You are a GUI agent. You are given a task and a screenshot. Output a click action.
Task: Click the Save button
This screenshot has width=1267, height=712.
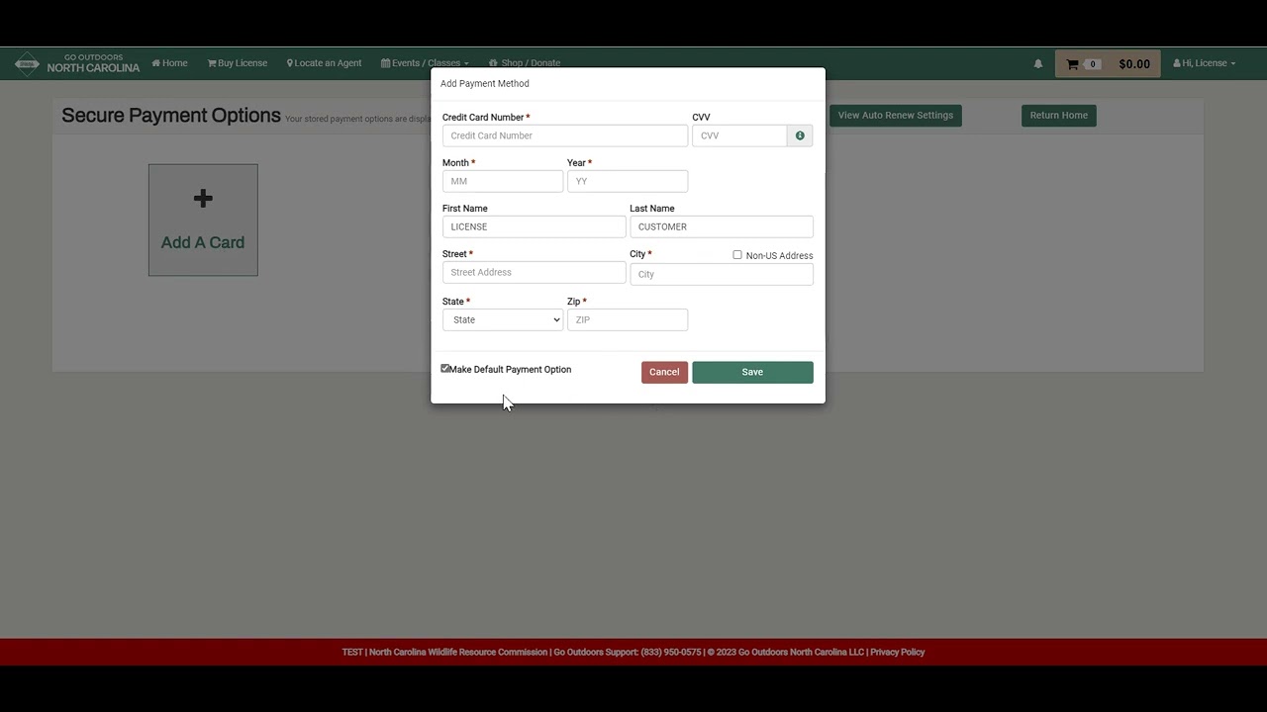tap(752, 372)
